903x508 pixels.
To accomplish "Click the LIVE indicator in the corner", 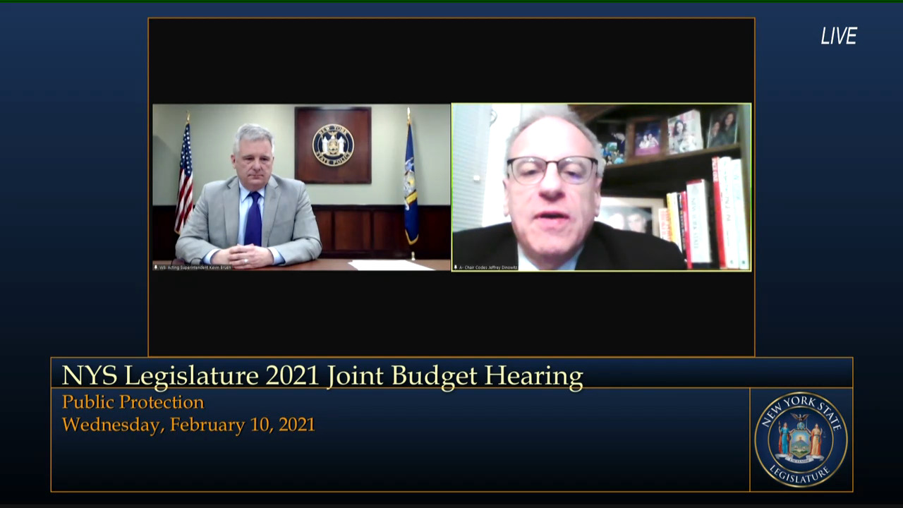I will pos(838,37).
